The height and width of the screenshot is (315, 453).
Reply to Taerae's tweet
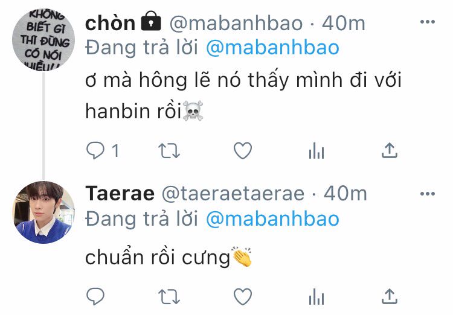pyautogui.click(x=95, y=296)
